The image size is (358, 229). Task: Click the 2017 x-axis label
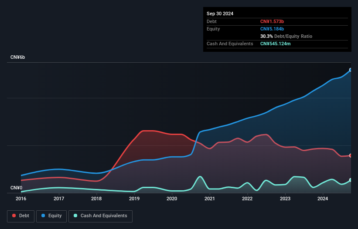[59, 199]
